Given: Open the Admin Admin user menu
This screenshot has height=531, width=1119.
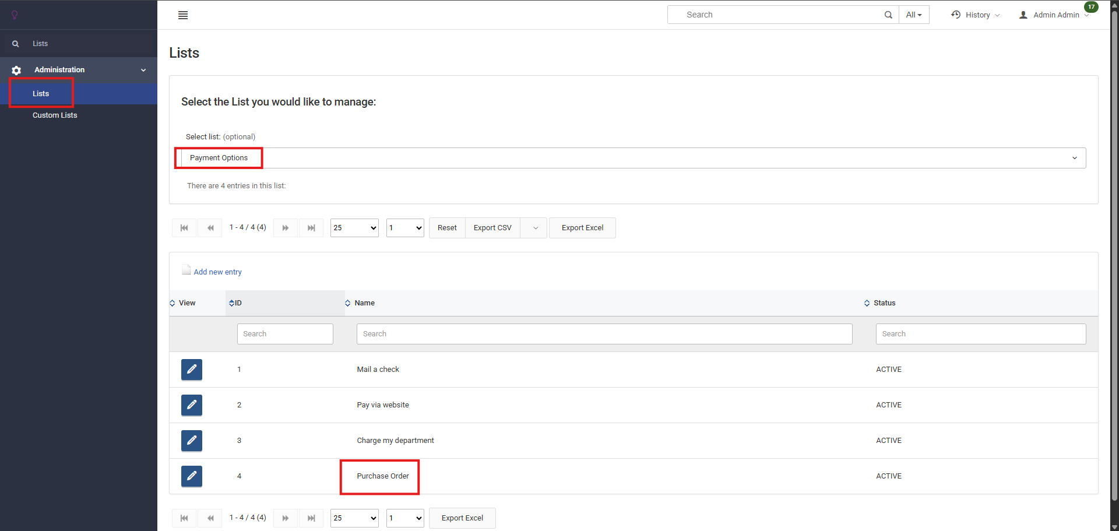Looking at the screenshot, I should click(x=1055, y=15).
